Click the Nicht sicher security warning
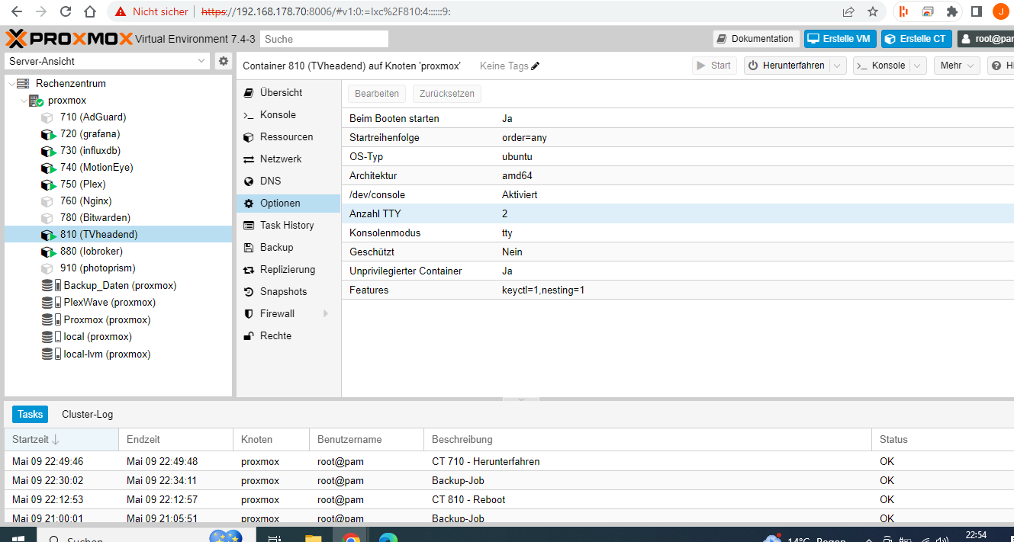1014x542 pixels. tap(153, 11)
